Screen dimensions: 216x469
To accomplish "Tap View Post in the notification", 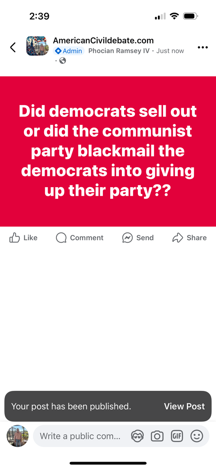I will [x=184, y=406].
